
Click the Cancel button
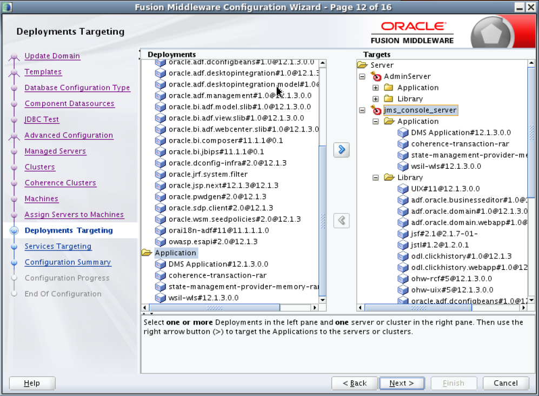(505, 383)
